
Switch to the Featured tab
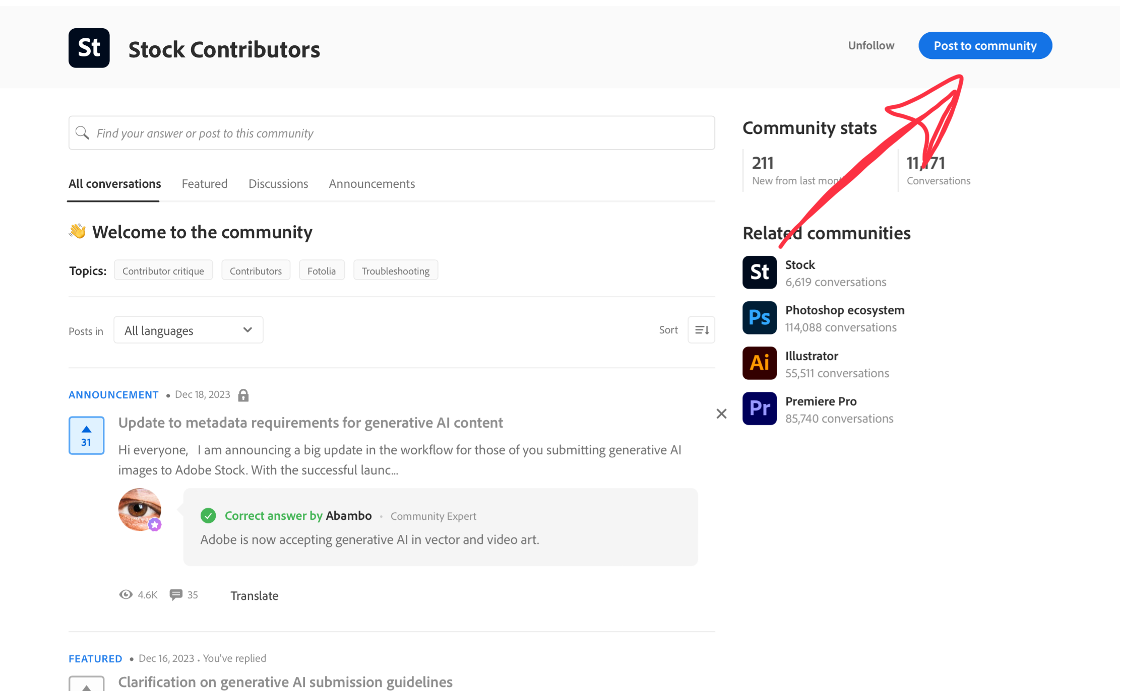204,183
